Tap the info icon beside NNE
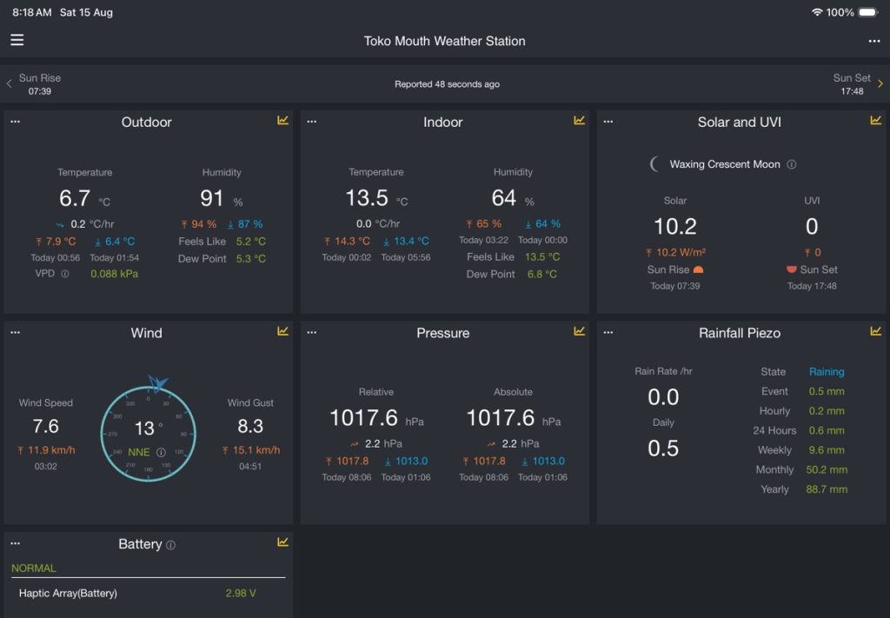Screen dimensions: 890x618 [161, 452]
